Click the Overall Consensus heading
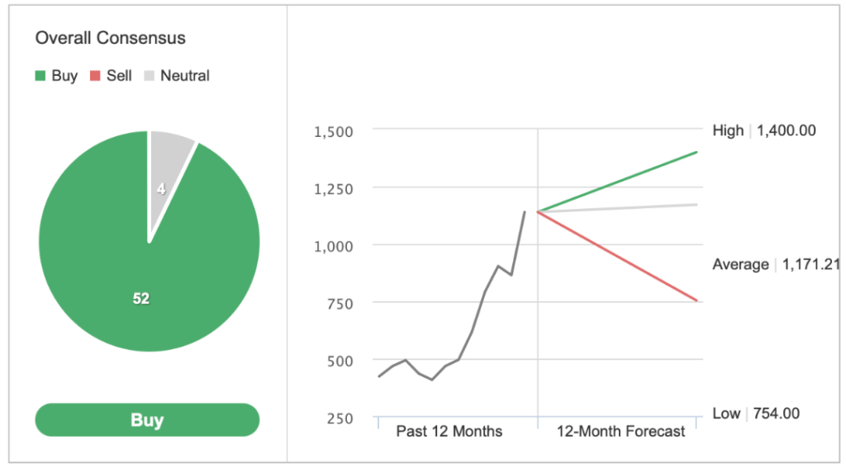846x468 pixels. [x=111, y=38]
